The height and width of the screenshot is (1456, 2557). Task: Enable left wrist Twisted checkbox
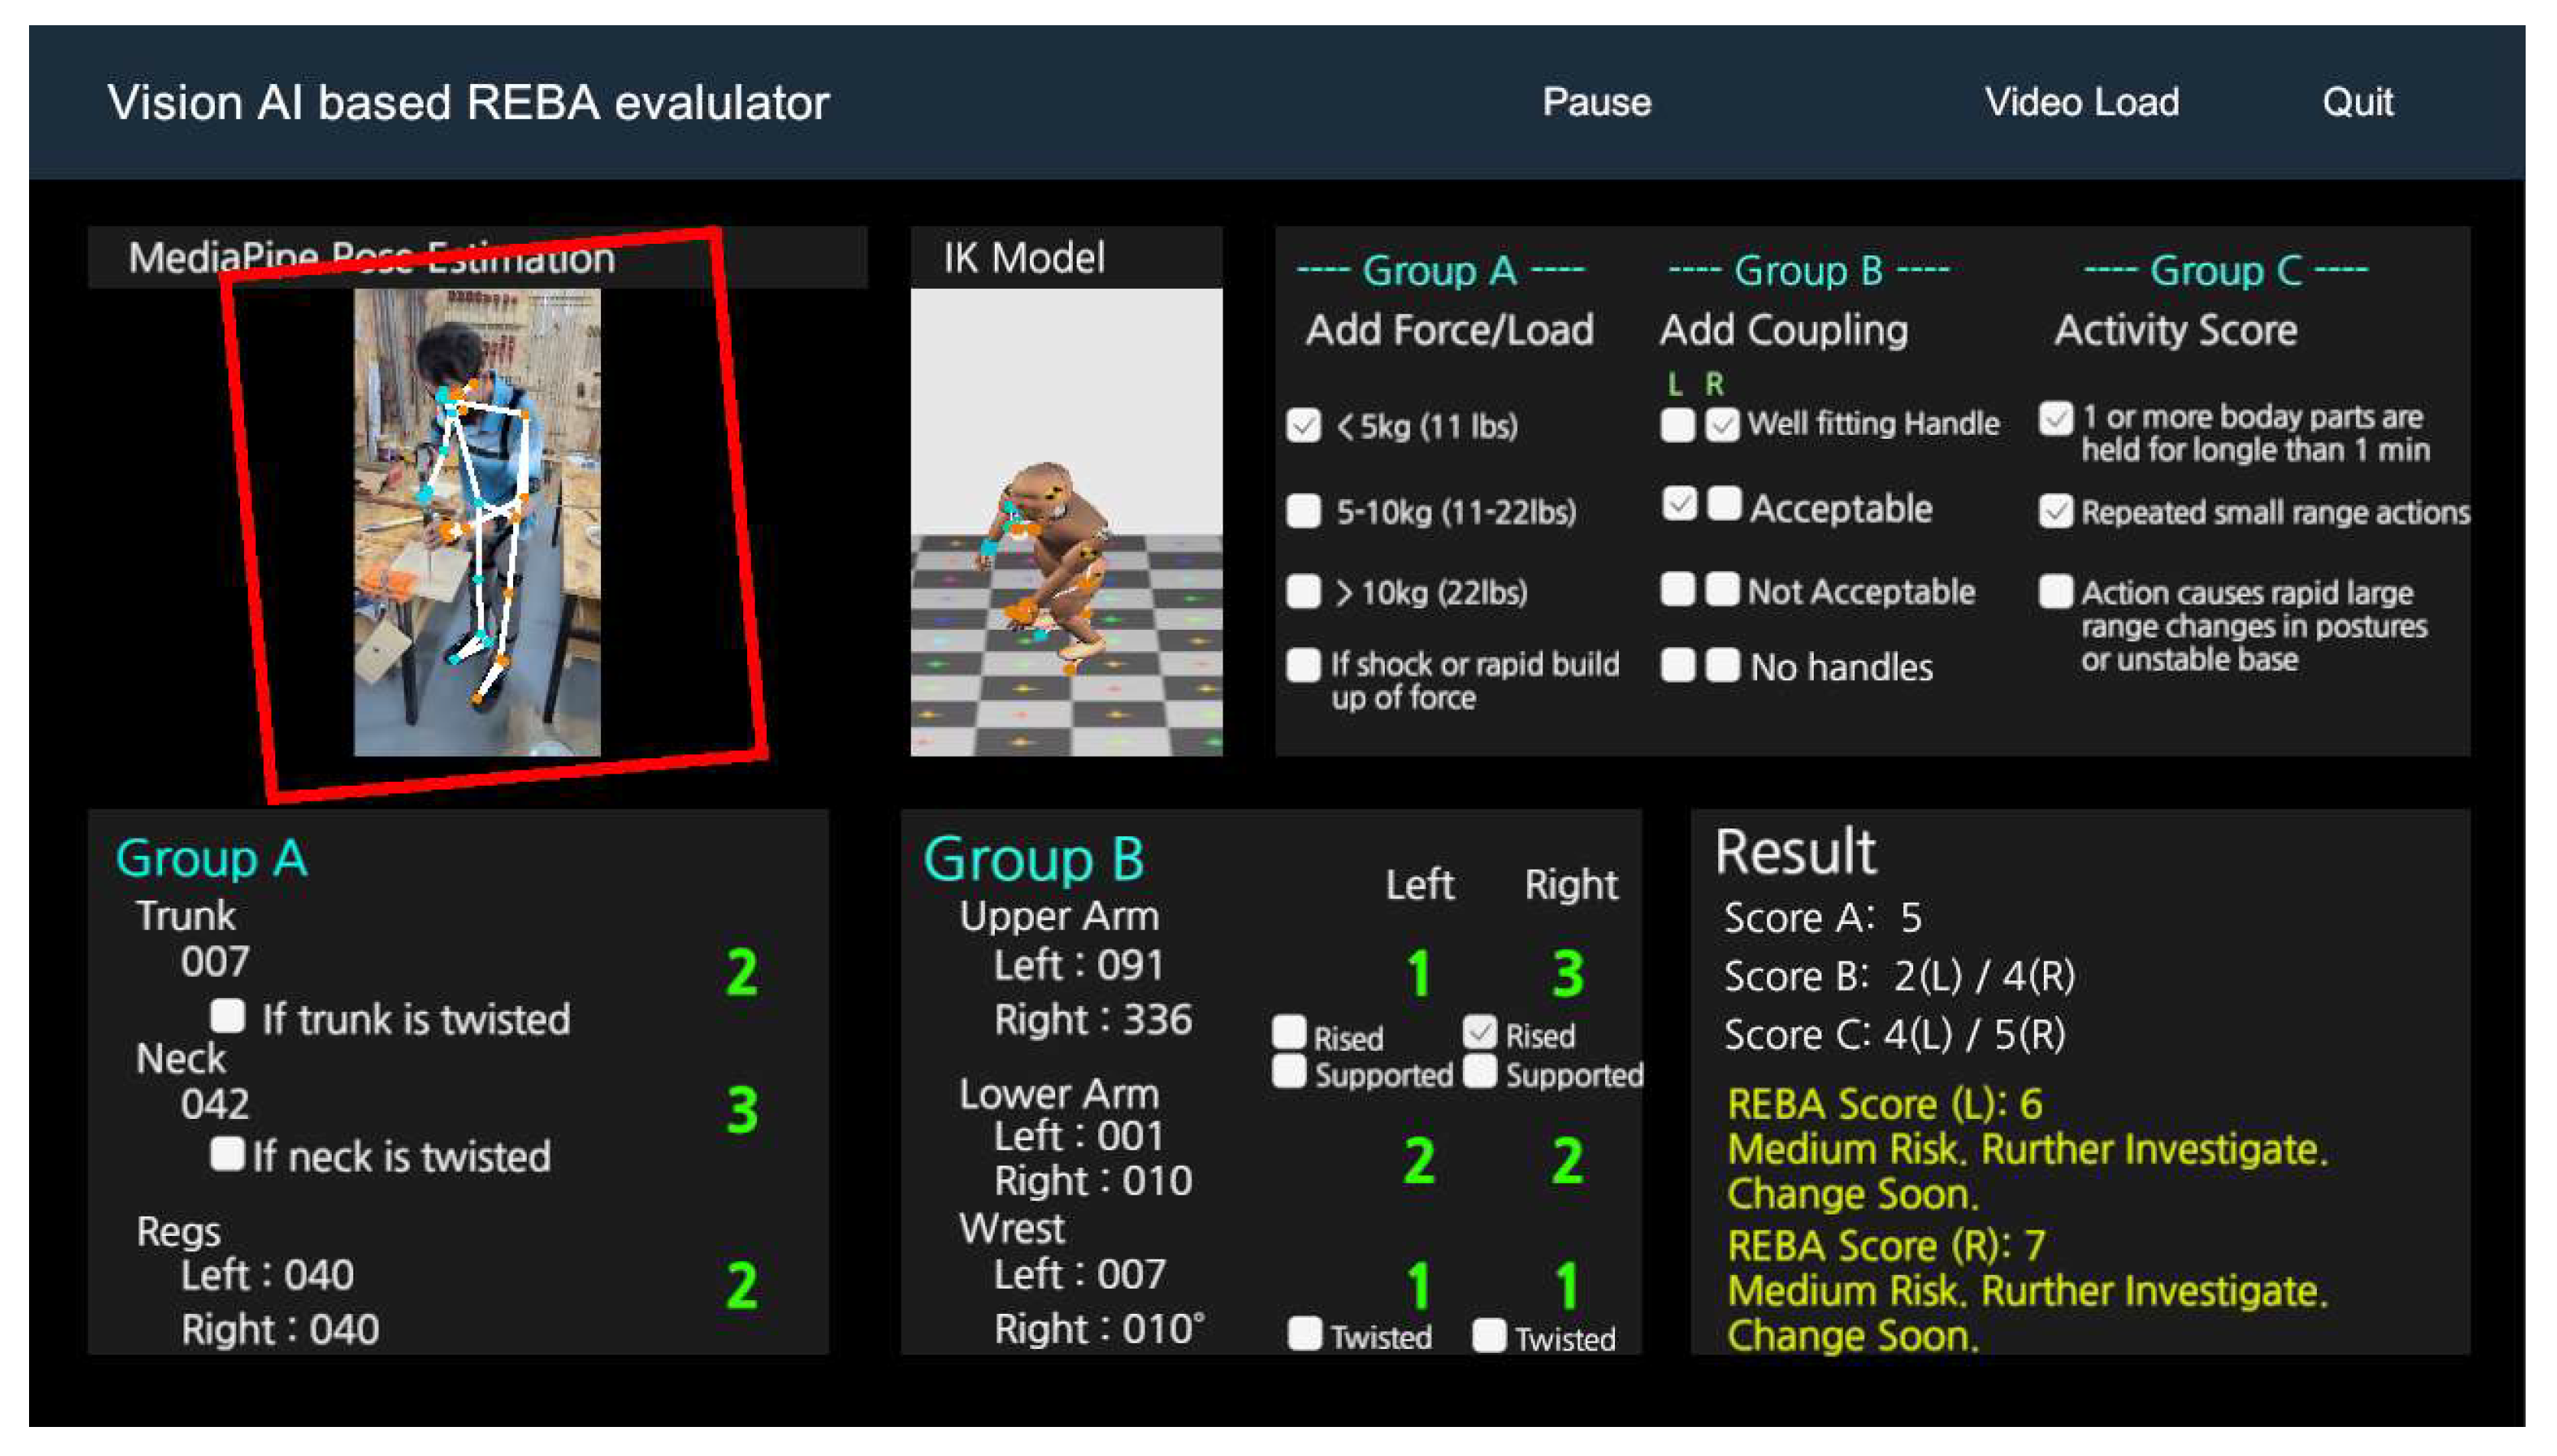[1304, 1333]
